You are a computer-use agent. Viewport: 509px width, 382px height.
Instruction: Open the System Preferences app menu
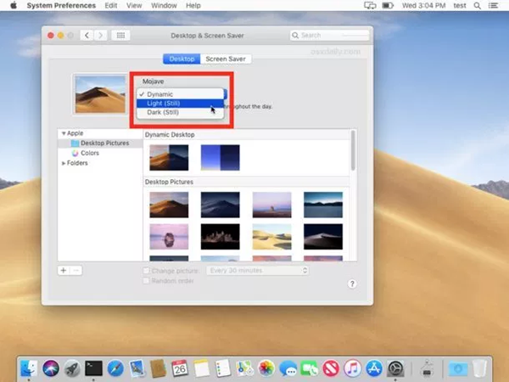coord(61,6)
